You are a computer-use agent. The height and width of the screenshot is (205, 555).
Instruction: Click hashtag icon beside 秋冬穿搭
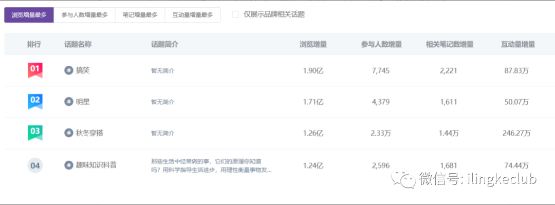pyautogui.click(x=69, y=133)
